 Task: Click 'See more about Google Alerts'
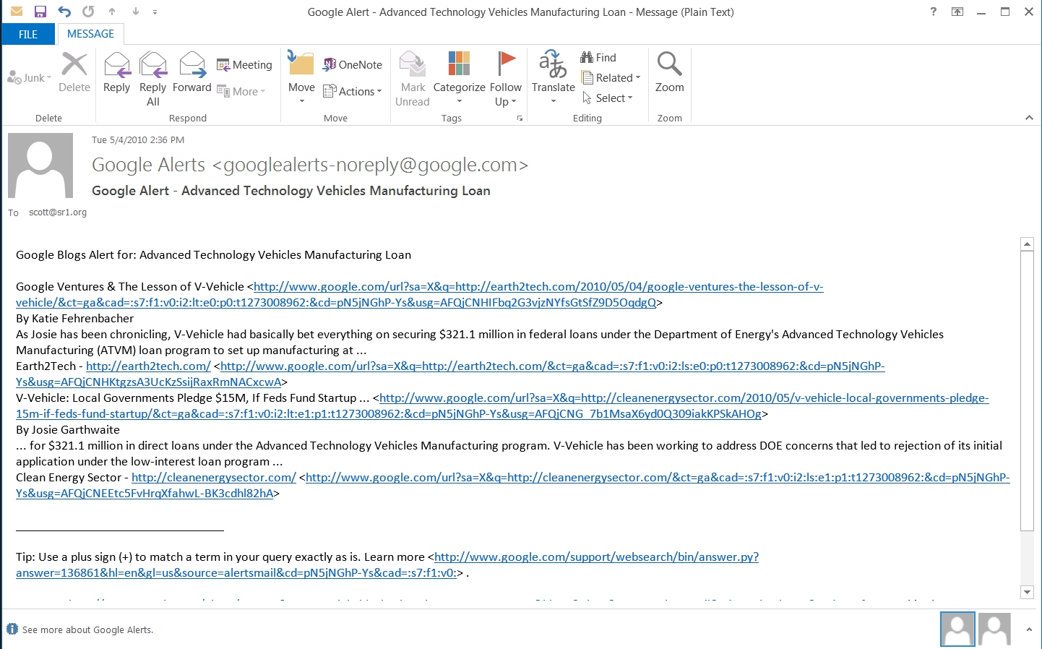point(87,630)
